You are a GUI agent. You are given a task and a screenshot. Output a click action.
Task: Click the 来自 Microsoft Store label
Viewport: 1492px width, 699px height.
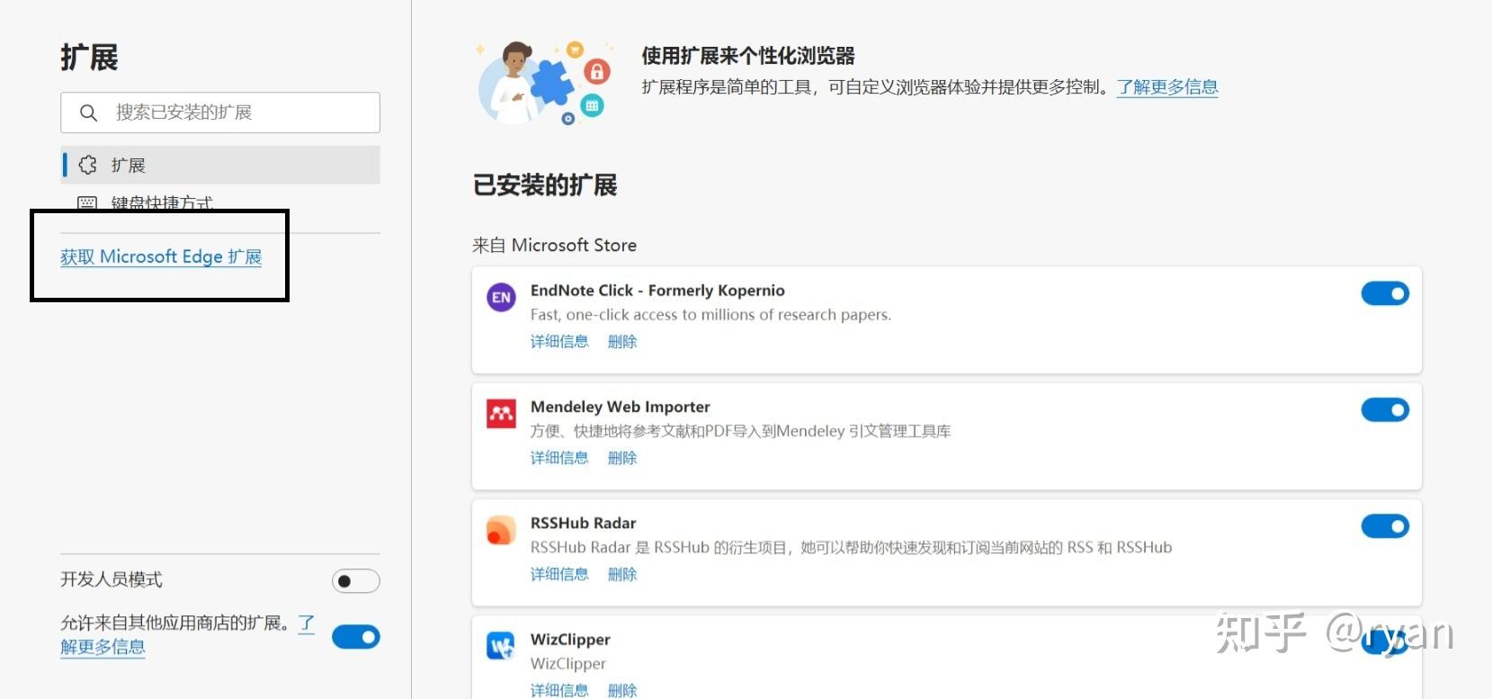coord(555,246)
